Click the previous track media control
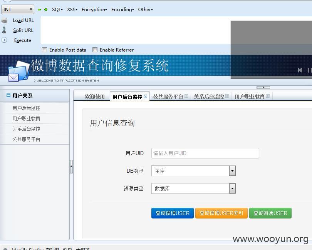312x250 pixels. [300, 70]
